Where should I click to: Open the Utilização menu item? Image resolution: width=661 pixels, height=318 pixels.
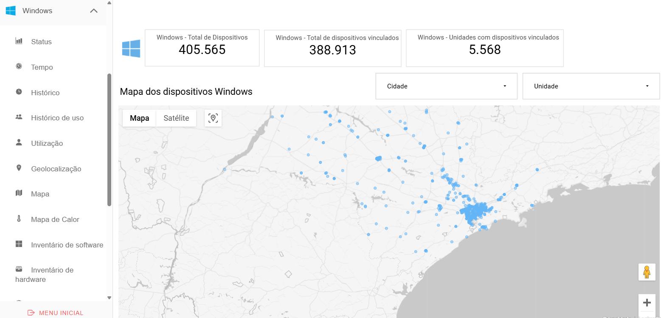pyautogui.click(x=47, y=143)
